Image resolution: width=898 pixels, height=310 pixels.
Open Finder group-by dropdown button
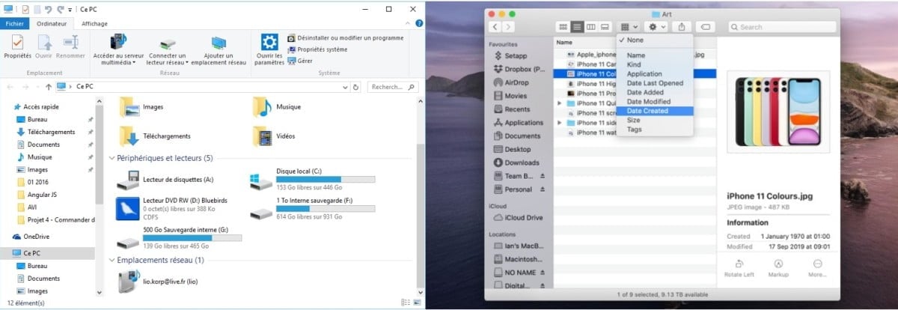coord(629,26)
